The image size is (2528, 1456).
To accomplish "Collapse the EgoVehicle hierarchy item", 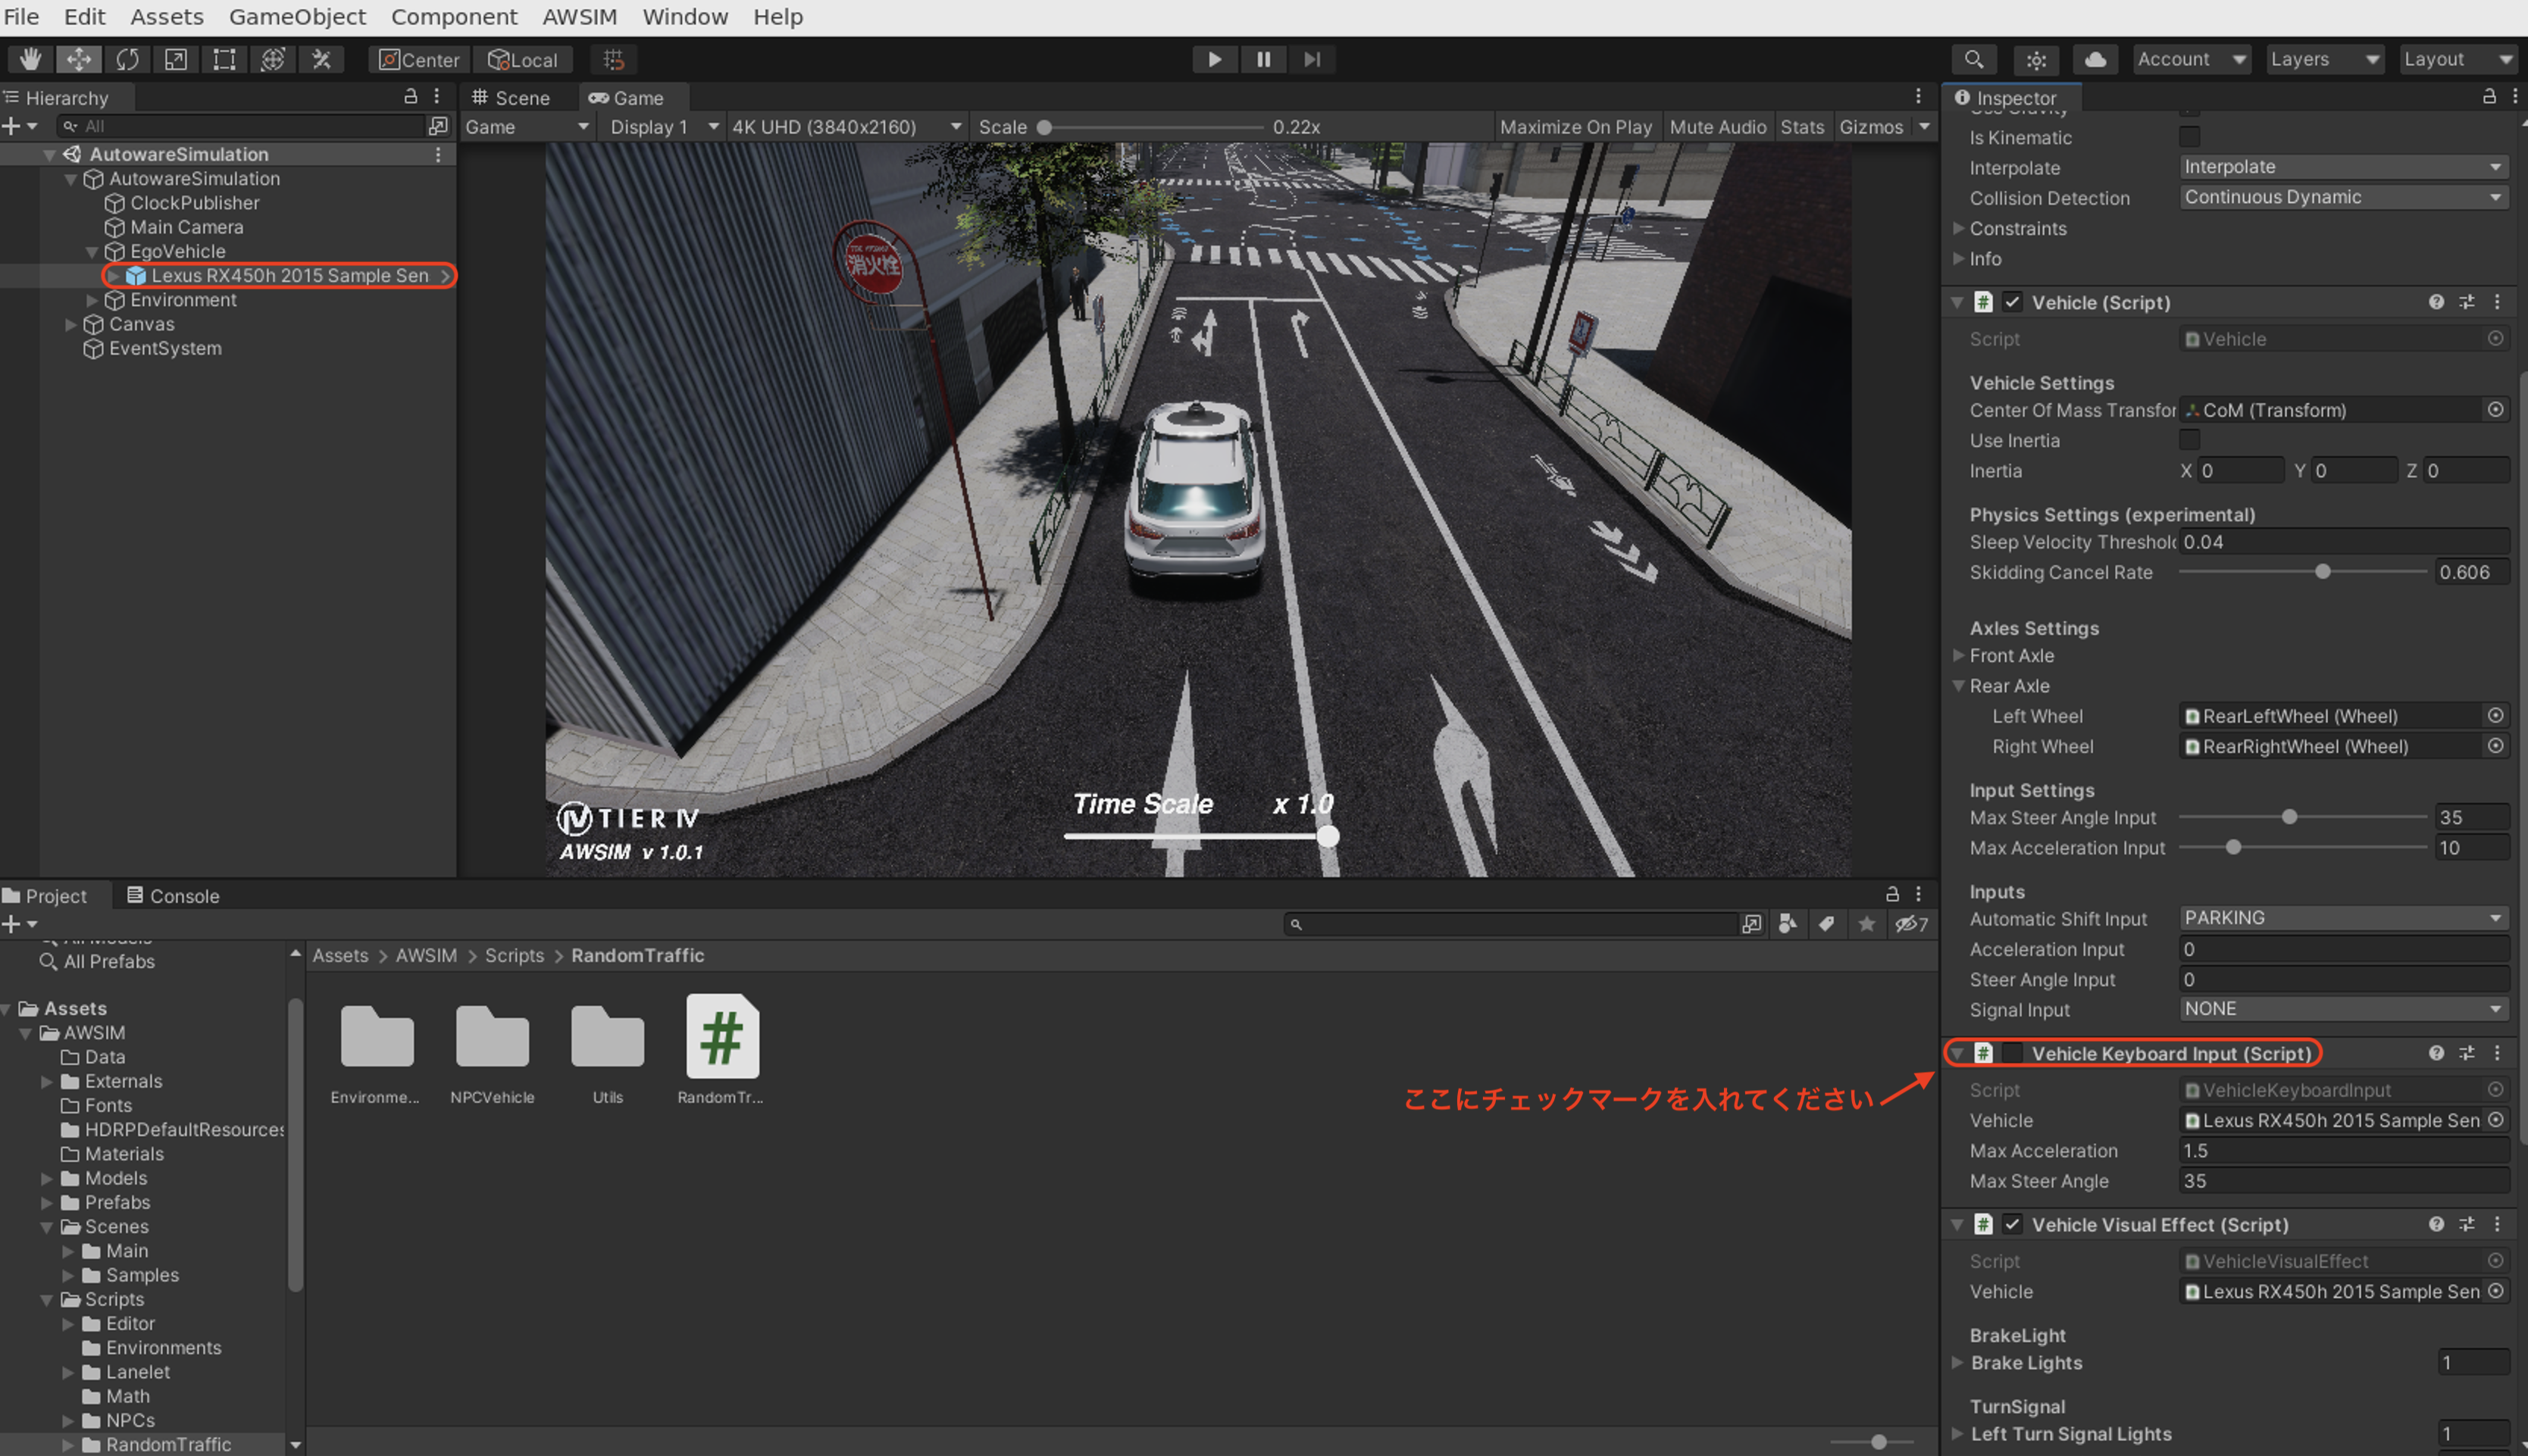I will 93,251.
